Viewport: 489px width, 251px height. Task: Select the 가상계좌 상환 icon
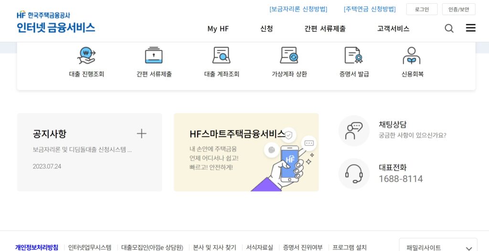coord(289,55)
